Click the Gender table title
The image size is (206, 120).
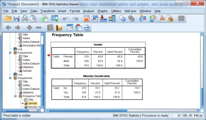[98, 45]
